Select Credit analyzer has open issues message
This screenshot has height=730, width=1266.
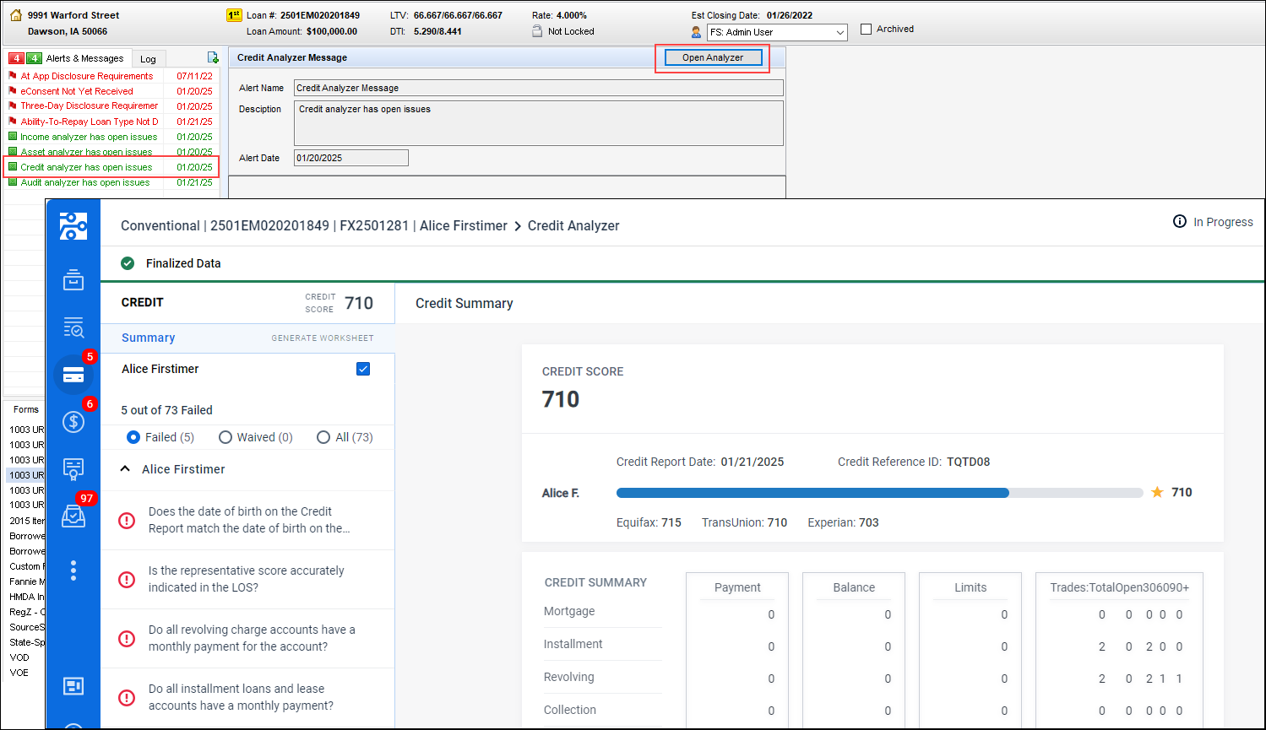tap(111, 167)
